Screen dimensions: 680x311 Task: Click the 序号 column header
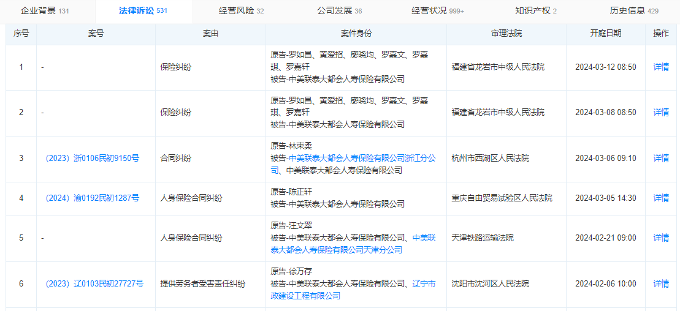21,34
